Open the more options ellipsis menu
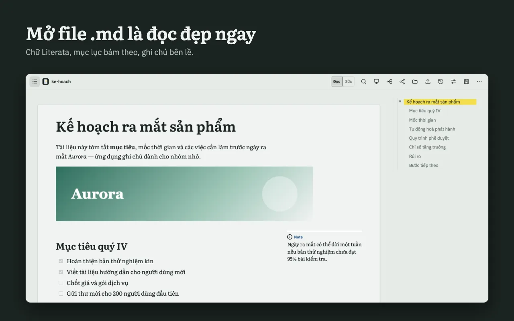This screenshot has height=321, width=514. (x=479, y=81)
